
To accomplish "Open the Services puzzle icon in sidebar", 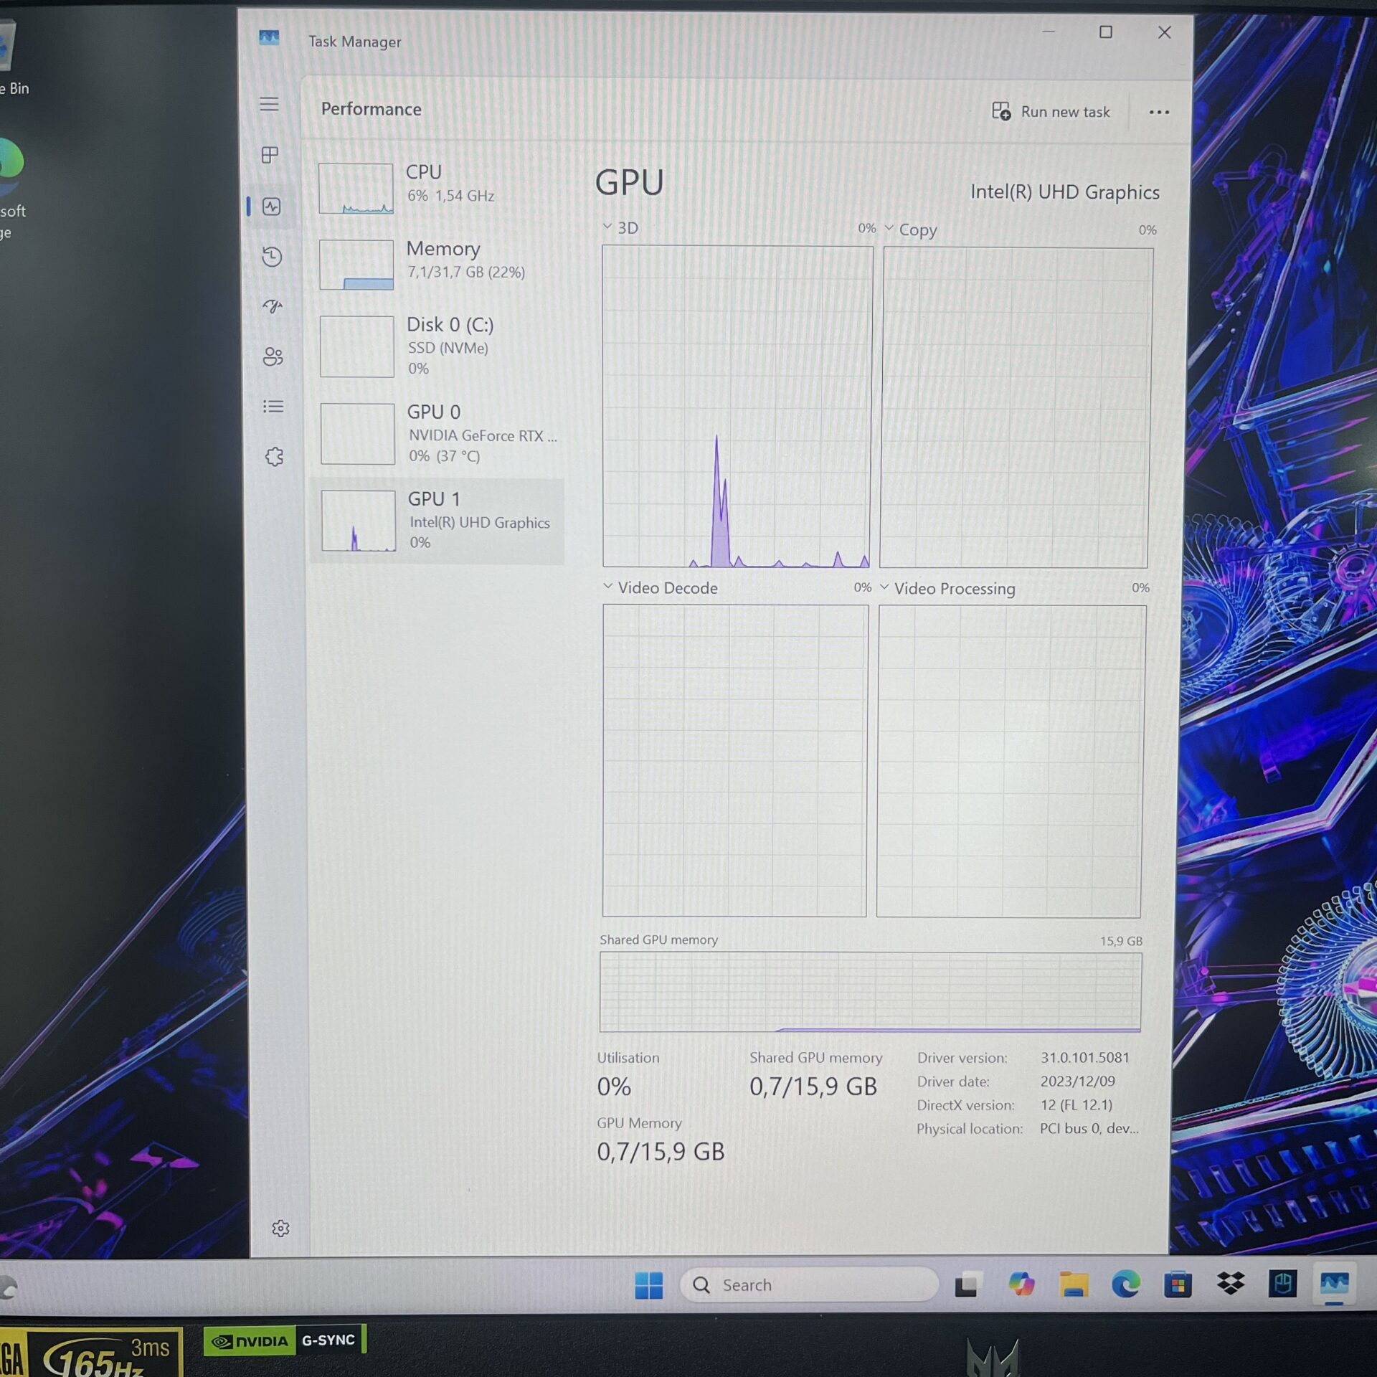I will click(274, 457).
